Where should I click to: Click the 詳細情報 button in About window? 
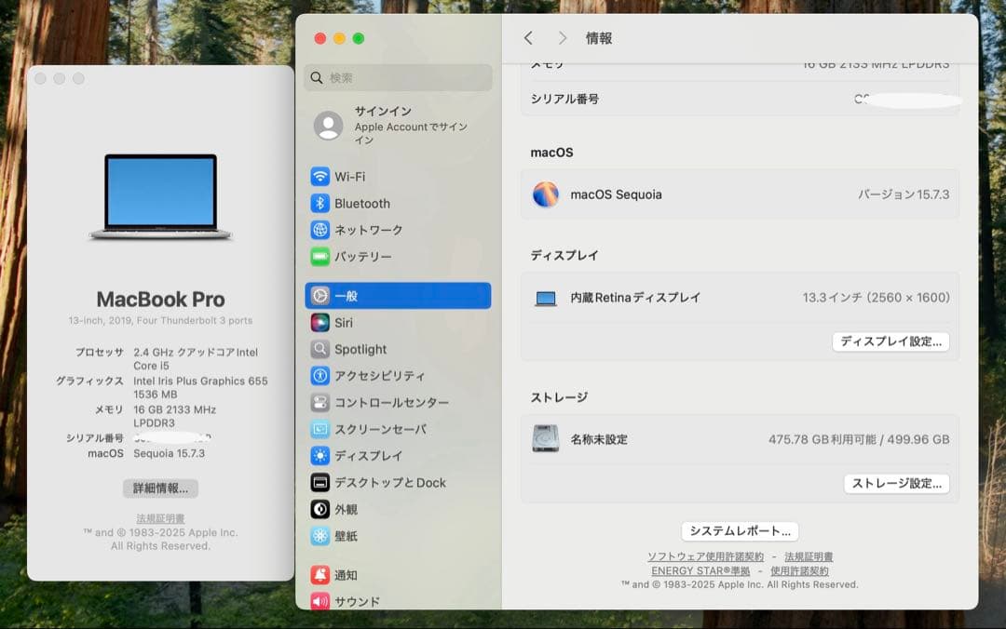(159, 488)
